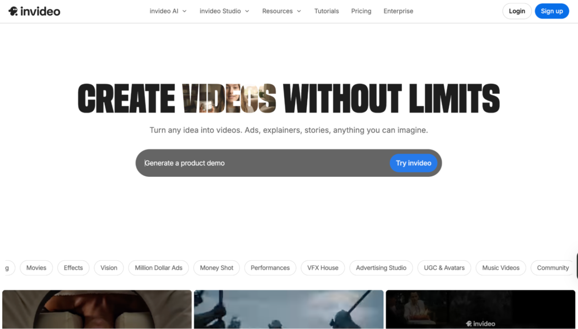The height and width of the screenshot is (329, 578).
Task: Open the battle scene video thumbnail
Action: 288,309
